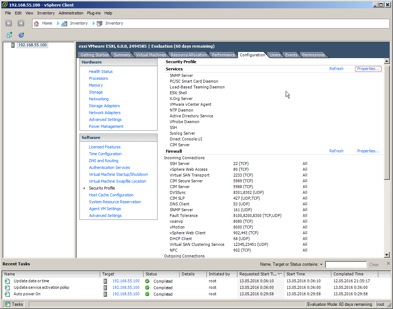The image size is (393, 309).
Task: Click the Home icon in the navigation bar
Action: pos(36,23)
